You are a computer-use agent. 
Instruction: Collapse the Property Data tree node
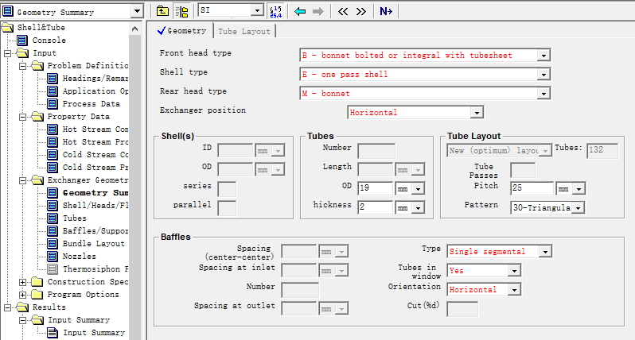tap(21, 117)
